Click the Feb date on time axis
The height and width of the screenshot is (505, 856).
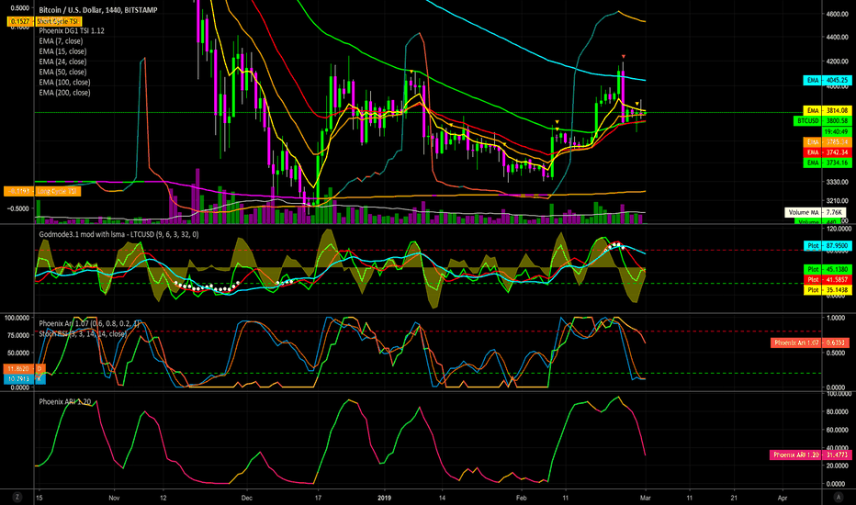tap(522, 498)
